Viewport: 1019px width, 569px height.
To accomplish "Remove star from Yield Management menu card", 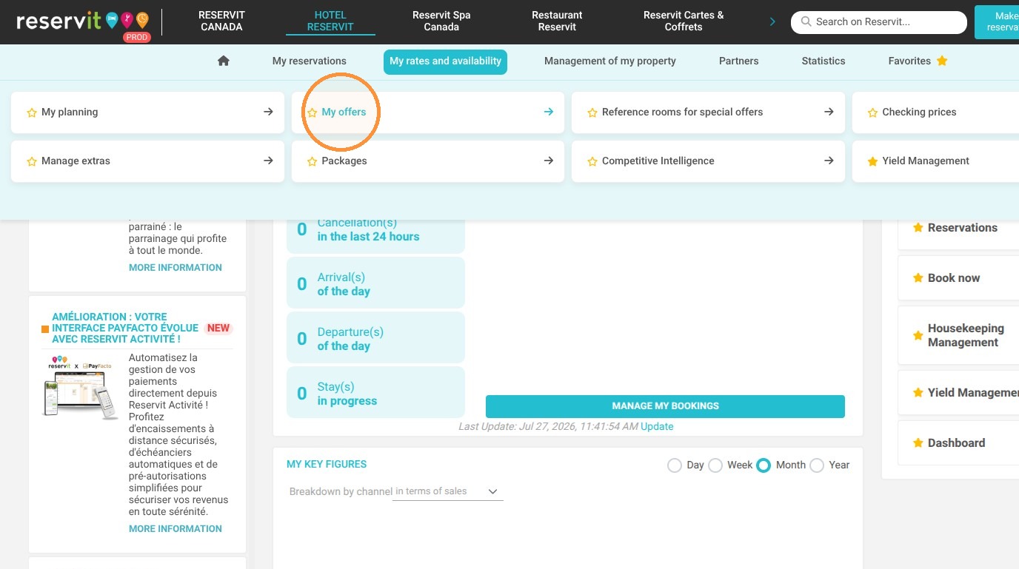I will [872, 161].
